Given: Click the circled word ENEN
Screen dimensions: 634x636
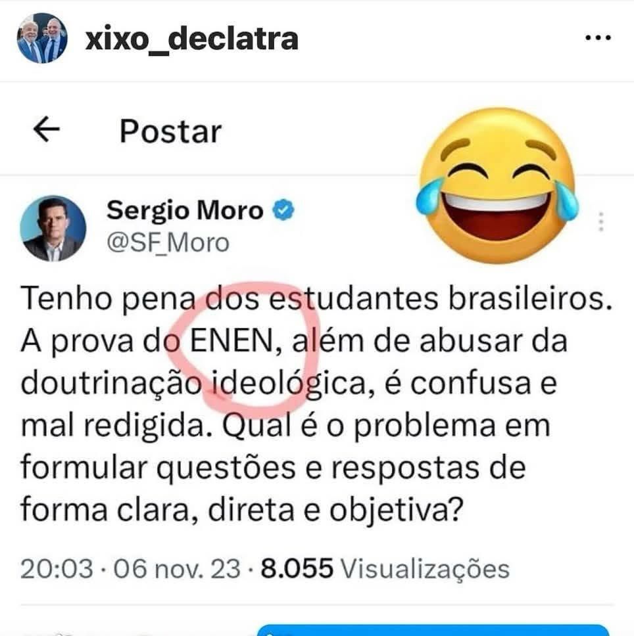Looking at the screenshot, I should (232, 340).
